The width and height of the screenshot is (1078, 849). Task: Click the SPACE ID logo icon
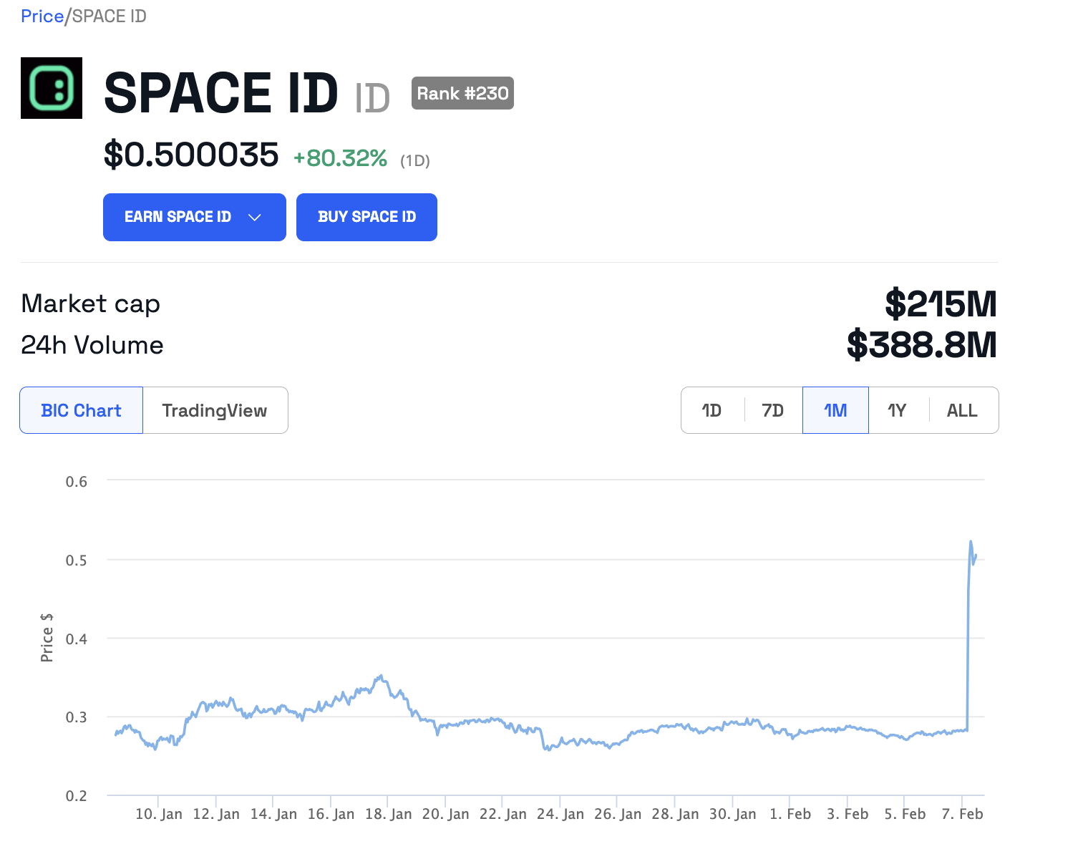point(52,88)
